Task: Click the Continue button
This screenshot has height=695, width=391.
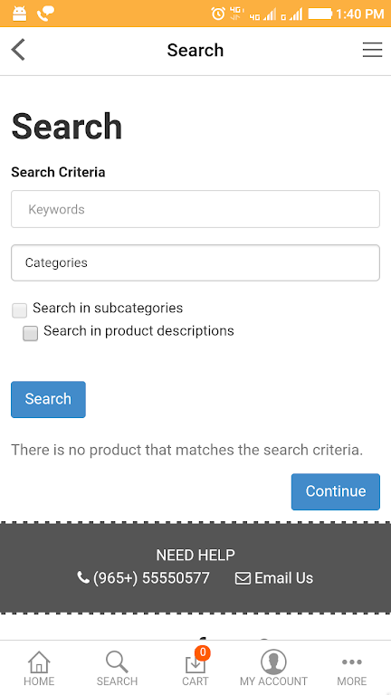Action: 336,491
